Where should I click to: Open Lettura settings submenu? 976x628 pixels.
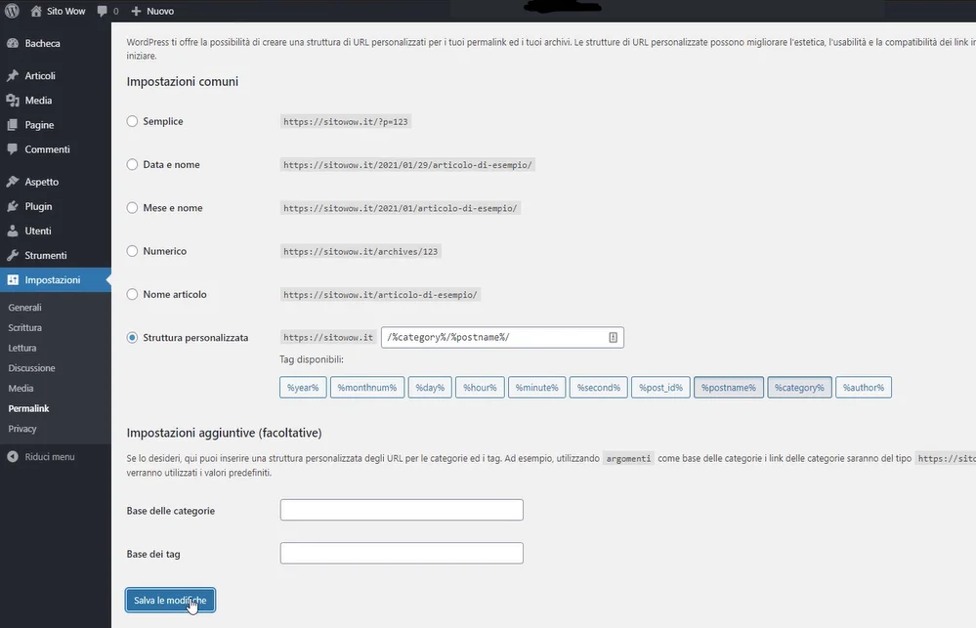(22, 348)
